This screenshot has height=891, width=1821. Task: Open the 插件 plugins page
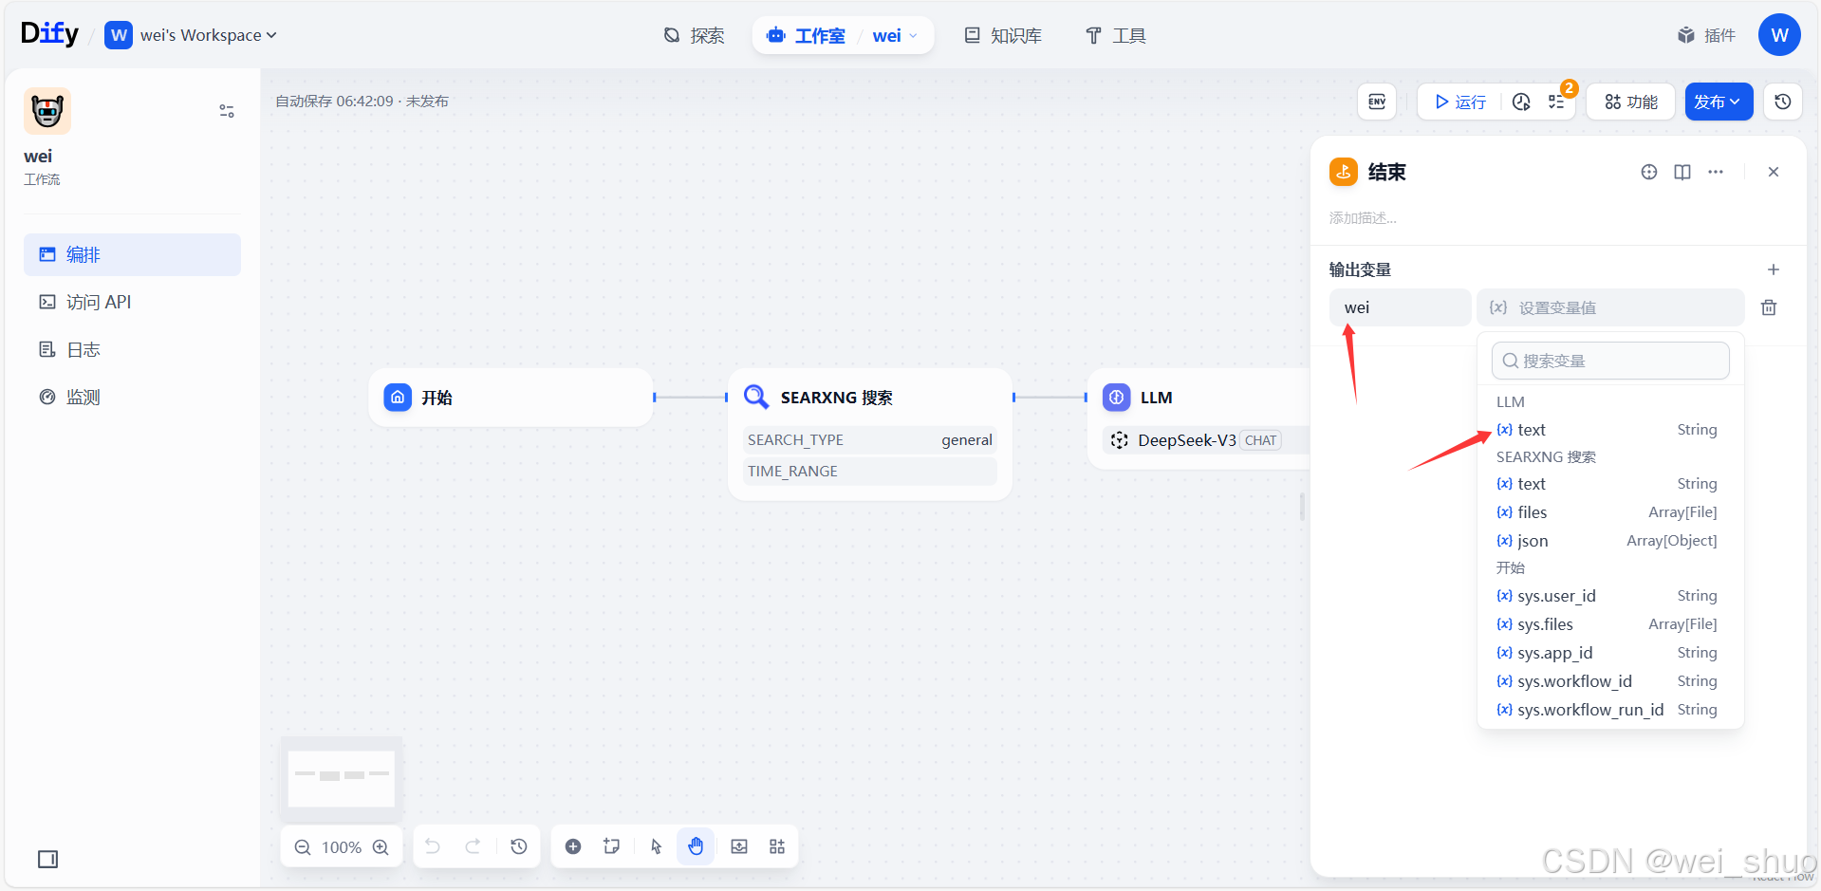click(1706, 35)
